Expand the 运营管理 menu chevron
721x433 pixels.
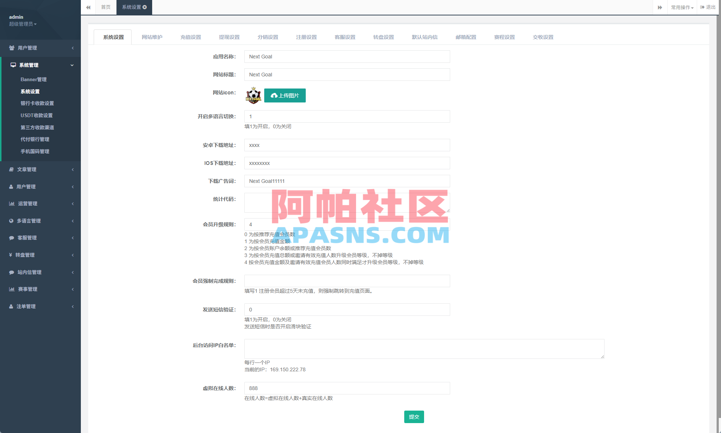point(73,203)
